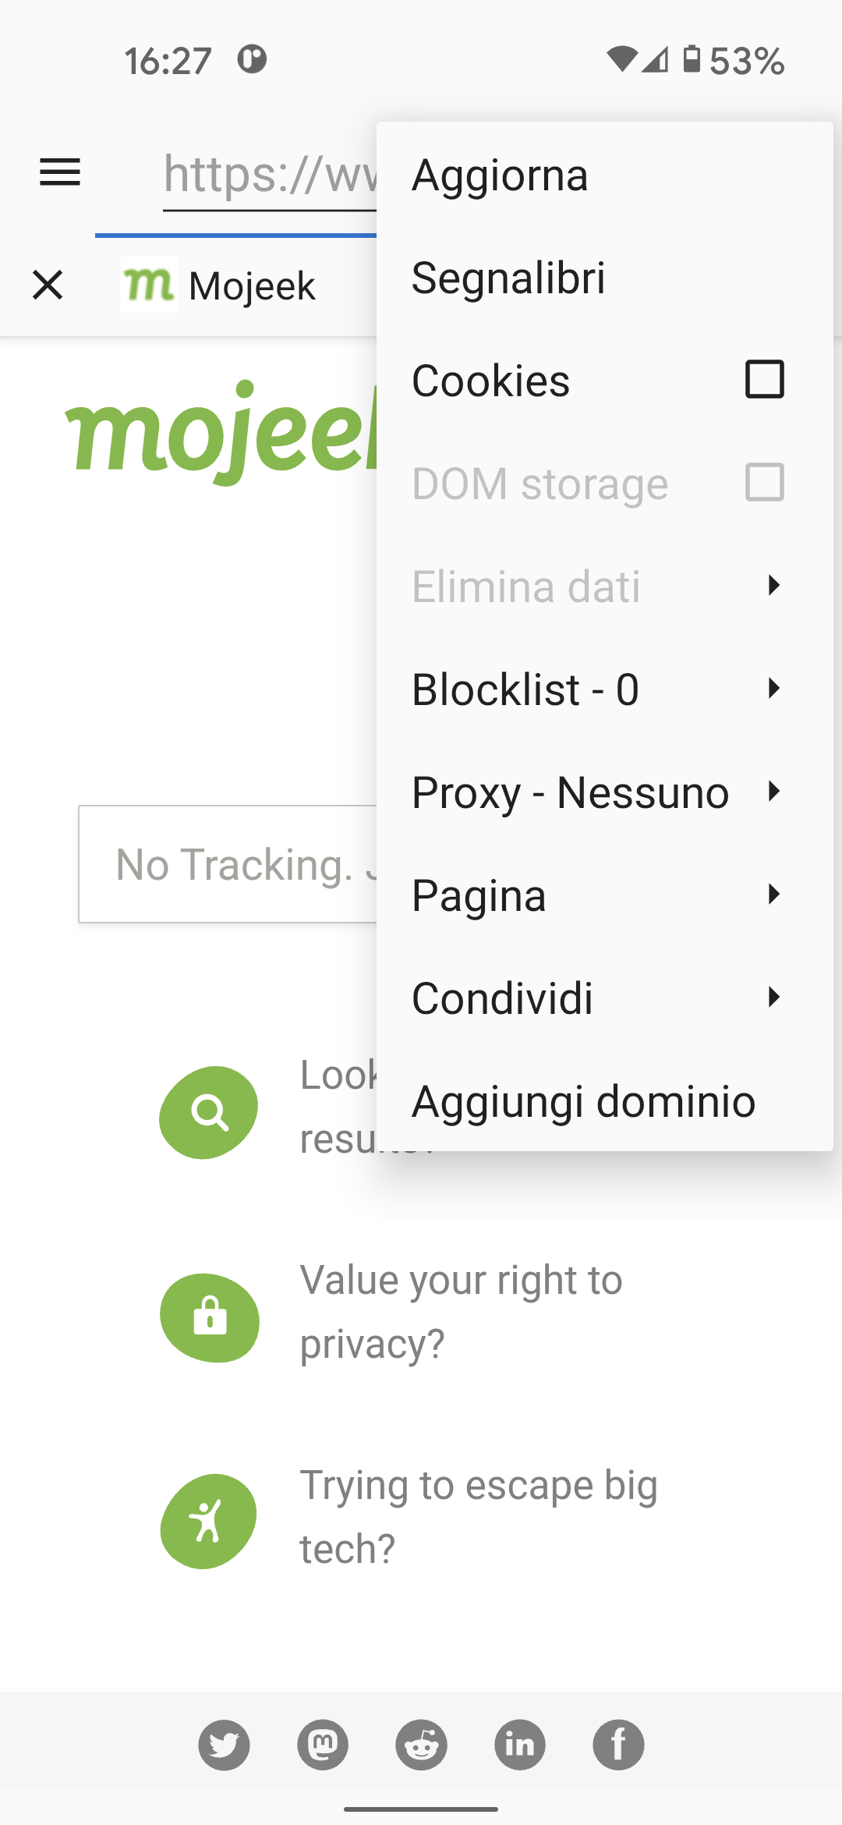Click the Twitter icon in footer
Screen dimensions: 842x1825
pos(224,1745)
